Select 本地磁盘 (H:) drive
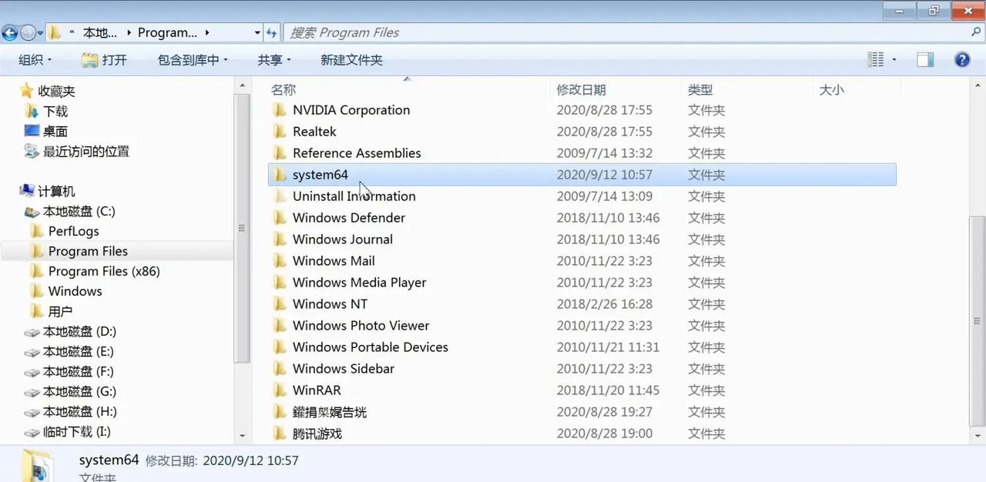This screenshot has width=986, height=482. [70, 411]
